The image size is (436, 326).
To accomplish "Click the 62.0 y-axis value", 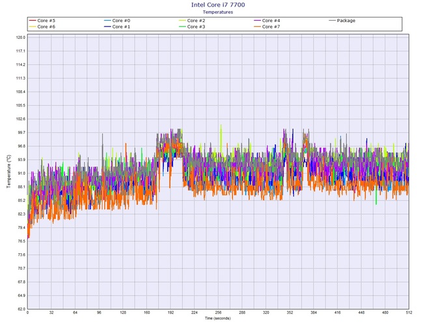I will pyautogui.click(x=21, y=309).
